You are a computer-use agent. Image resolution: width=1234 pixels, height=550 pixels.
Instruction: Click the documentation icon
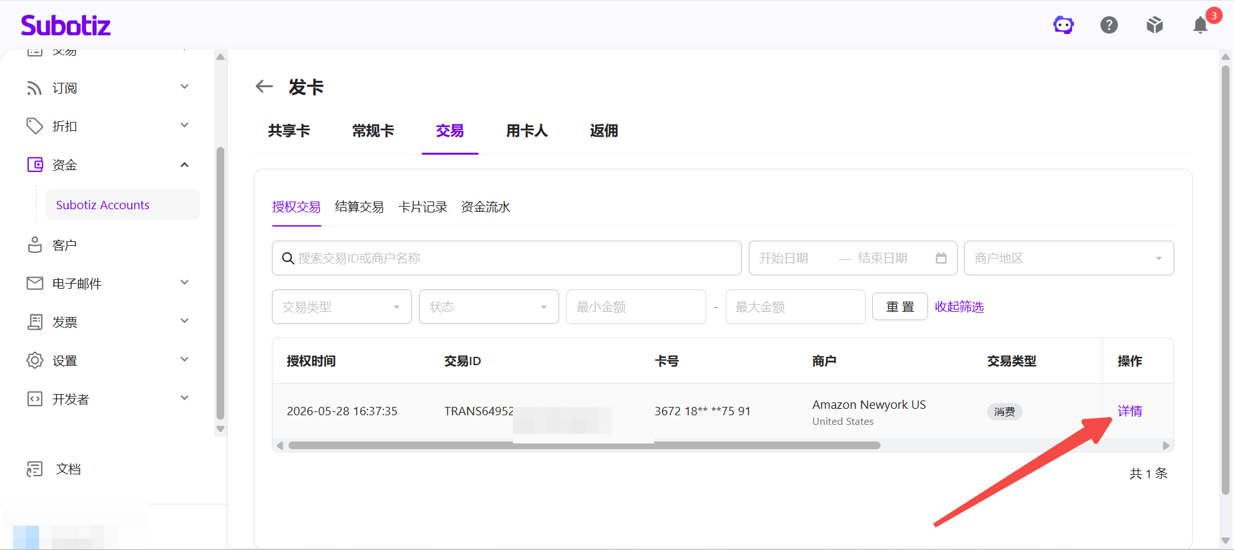click(x=35, y=469)
